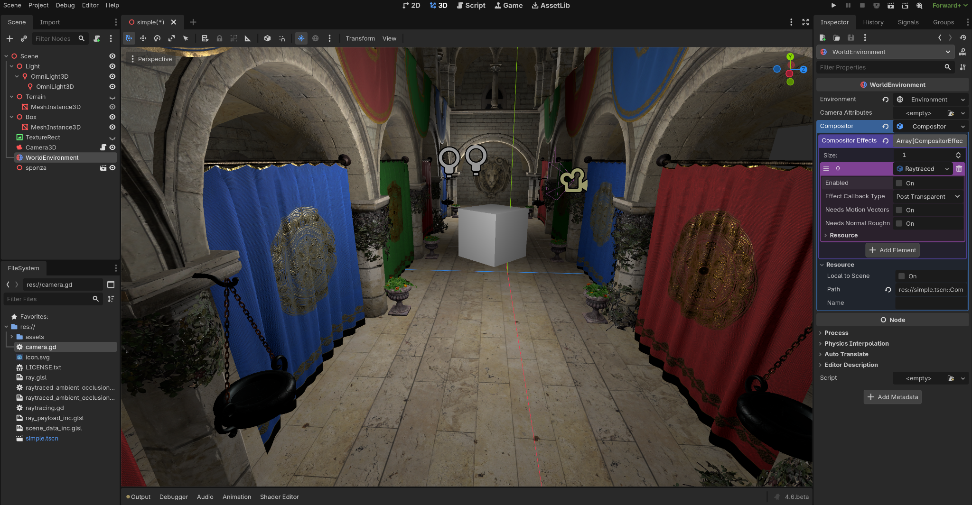Image resolution: width=972 pixels, height=505 pixels.
Task: Open Effect Callback Type dropdown
Action: coord(928,196)
